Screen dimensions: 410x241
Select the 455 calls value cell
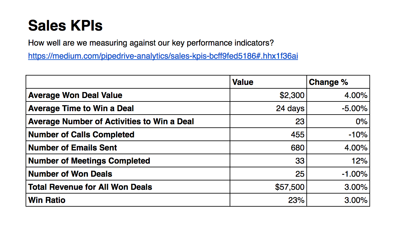[268, 134]
